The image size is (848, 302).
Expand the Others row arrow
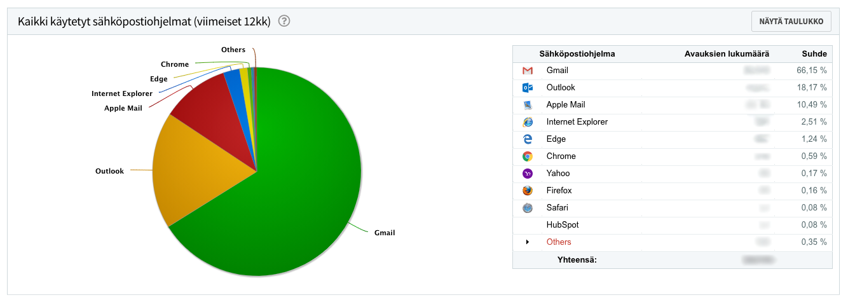tap(527, 242)
